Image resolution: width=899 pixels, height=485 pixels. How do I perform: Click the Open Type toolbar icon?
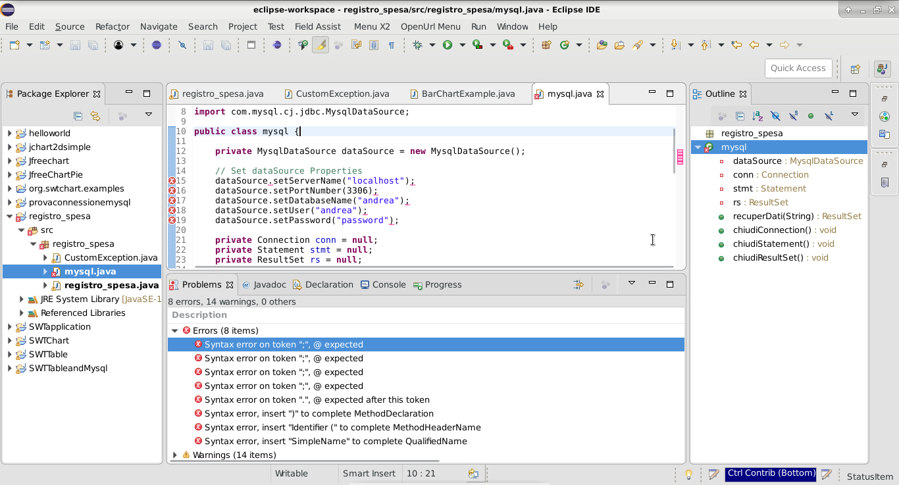coord(602,45)
